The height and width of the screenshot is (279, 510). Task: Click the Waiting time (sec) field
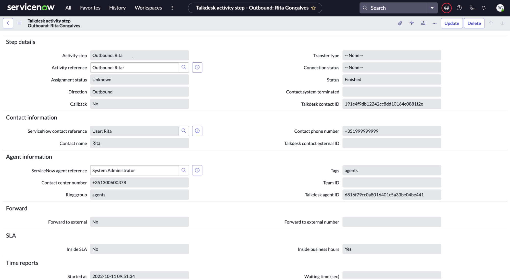pos(392,275)
